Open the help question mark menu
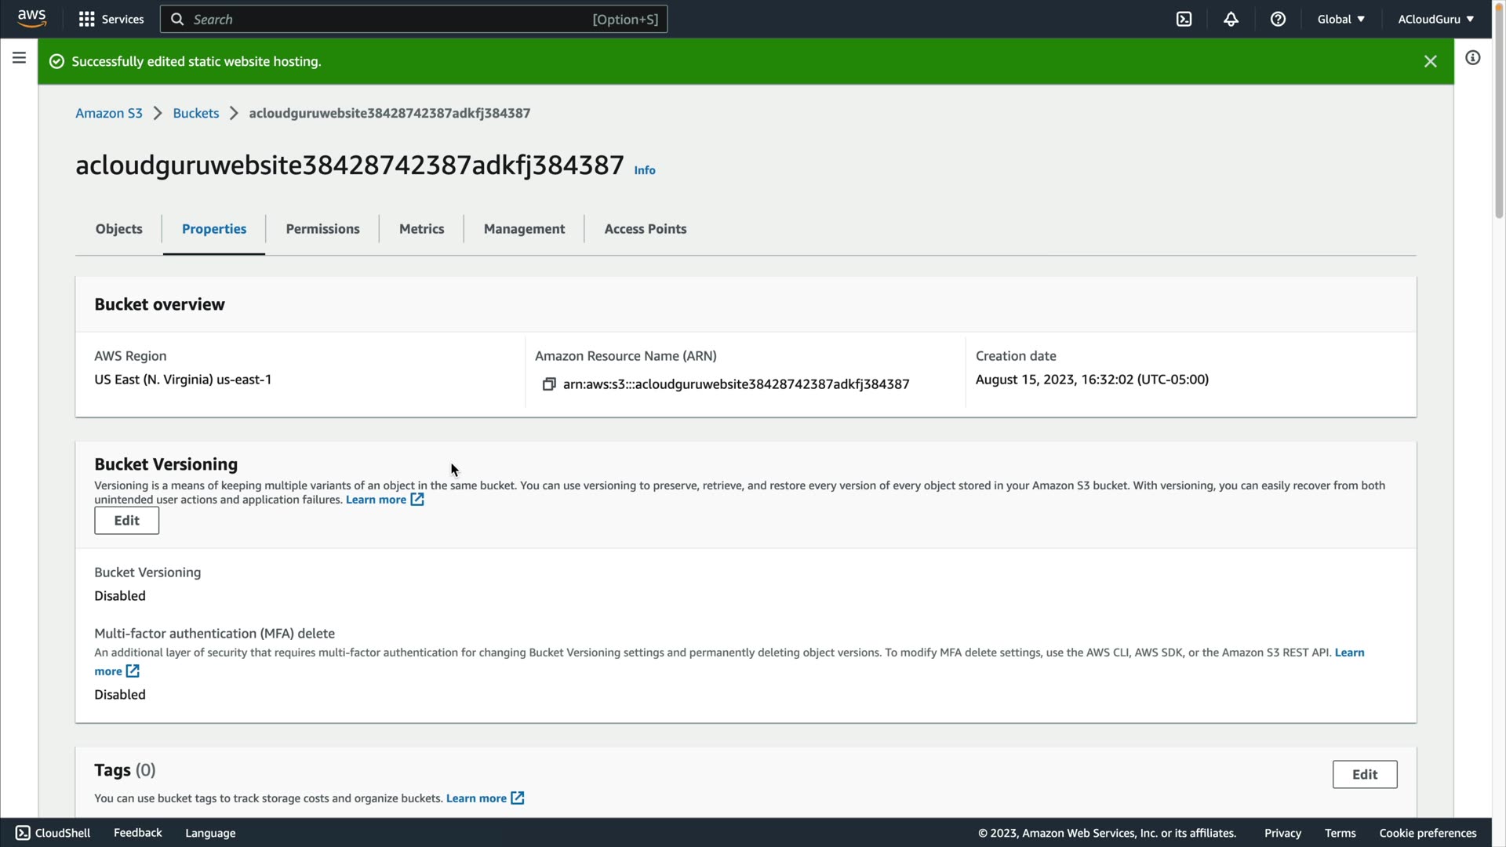The height and width of the screenshot is (847, 1506). 1278,19
